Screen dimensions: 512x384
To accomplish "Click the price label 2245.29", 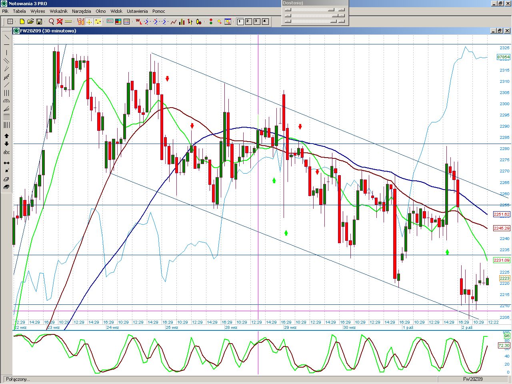I will [502, 228].
